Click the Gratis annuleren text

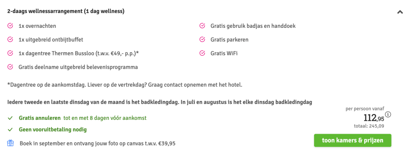(39, 118)
